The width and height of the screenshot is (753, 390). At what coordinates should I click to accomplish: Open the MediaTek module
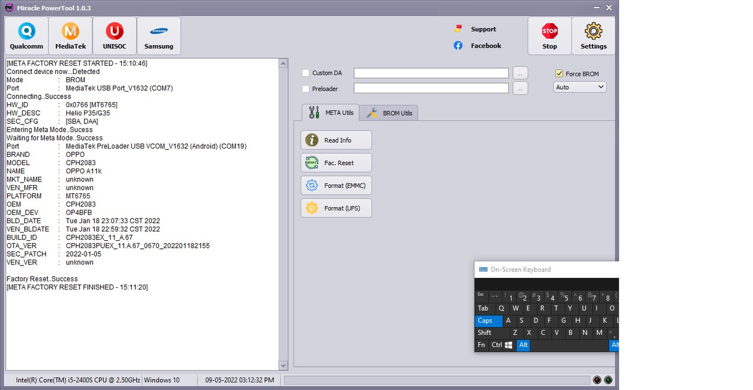71,36
